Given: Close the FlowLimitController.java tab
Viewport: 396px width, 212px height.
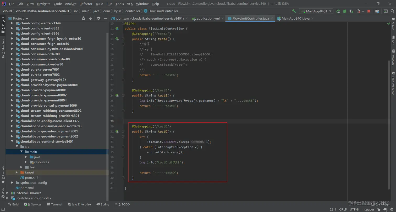Looking at the screenshot, I should 272,19.
